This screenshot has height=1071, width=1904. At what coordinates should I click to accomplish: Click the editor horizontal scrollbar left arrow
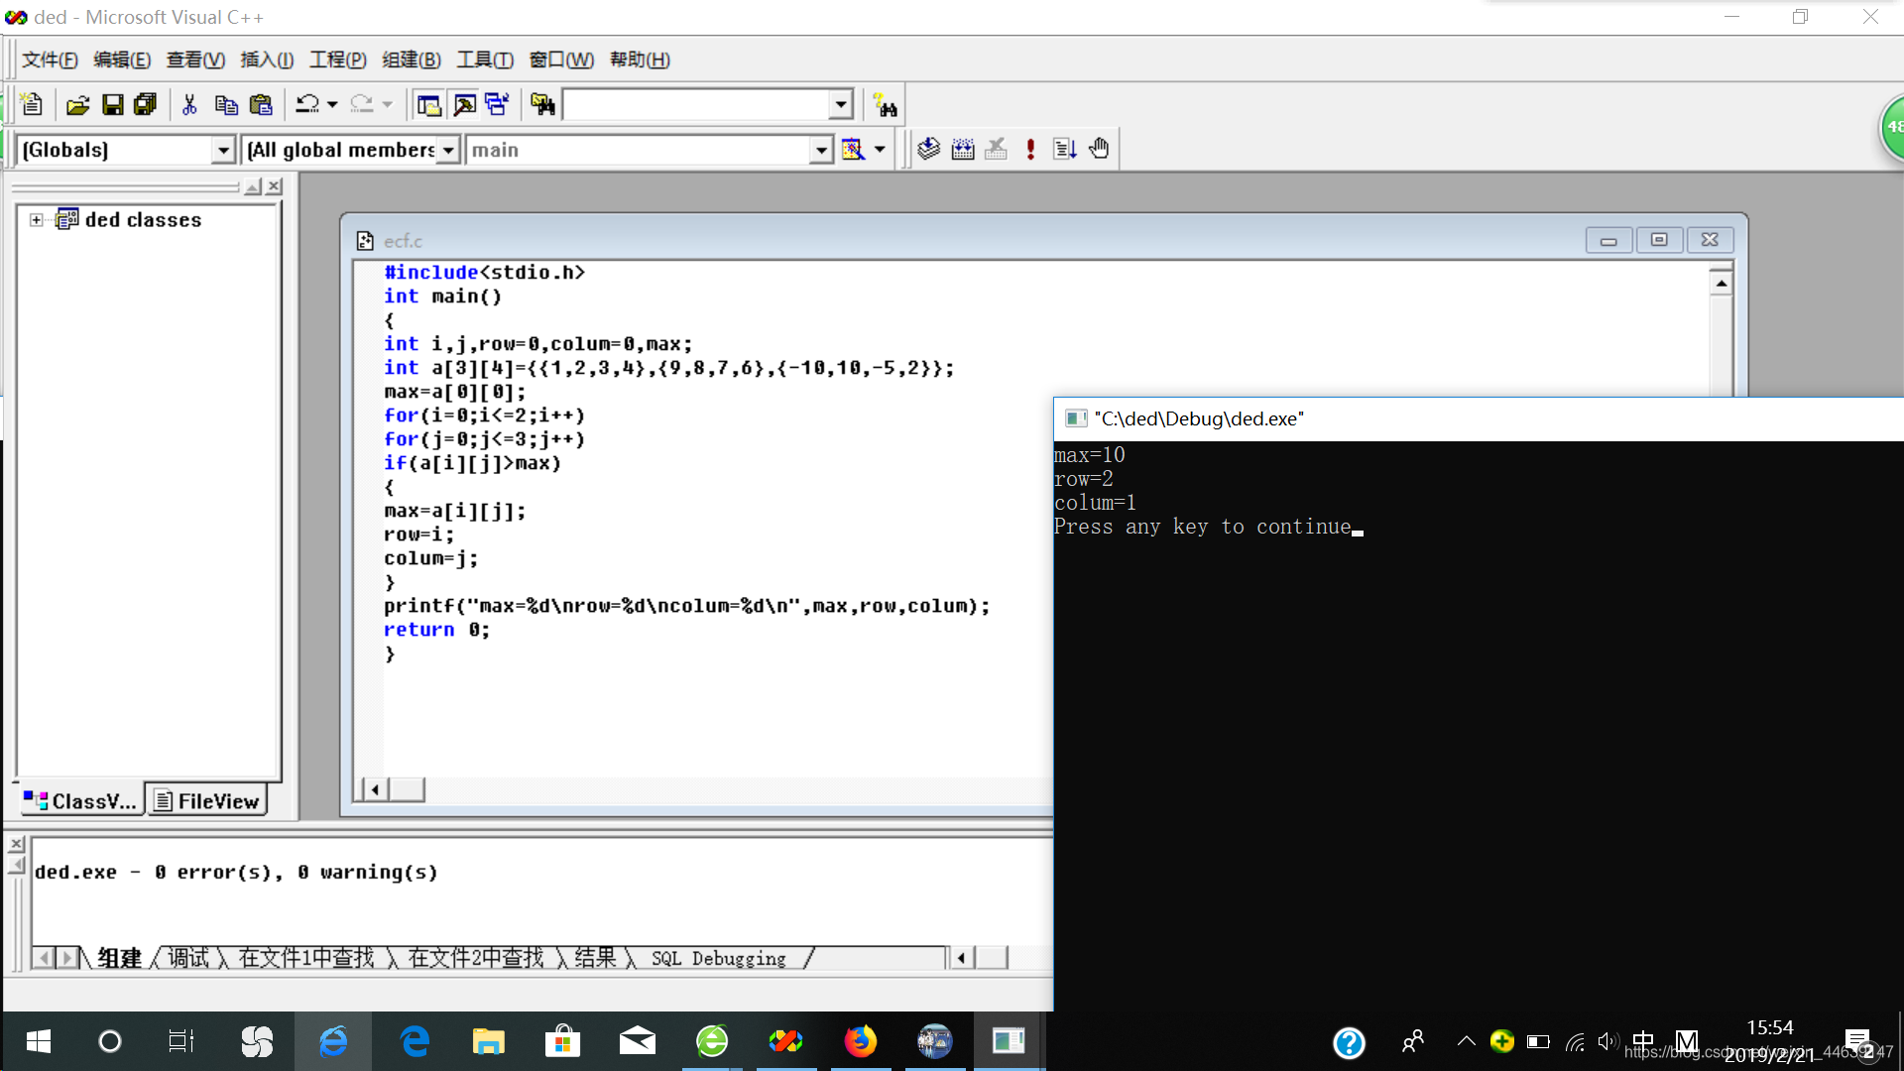(x=374, y=789)
